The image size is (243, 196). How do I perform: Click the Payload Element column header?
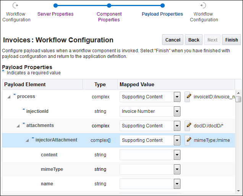(42, 85)
